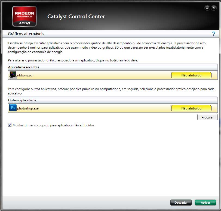Change graphics assignment for ribbons.scr
The width and height of the screenshot is (221, 211).
(x=191, y=75)
